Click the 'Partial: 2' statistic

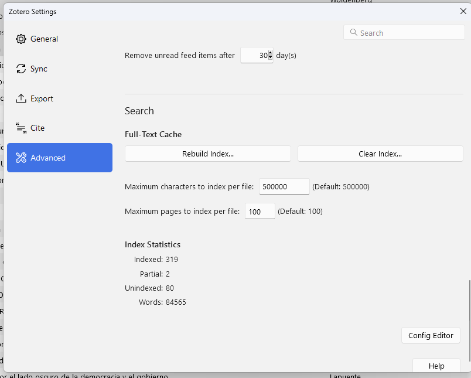(155, 274)
